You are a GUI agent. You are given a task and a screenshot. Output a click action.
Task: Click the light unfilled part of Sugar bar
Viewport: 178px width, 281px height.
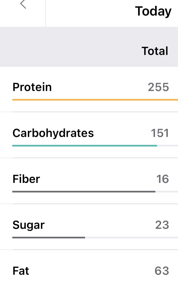point(131,237)
